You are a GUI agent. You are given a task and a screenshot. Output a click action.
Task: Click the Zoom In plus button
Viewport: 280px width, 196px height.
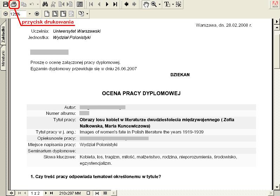[37, 14]
